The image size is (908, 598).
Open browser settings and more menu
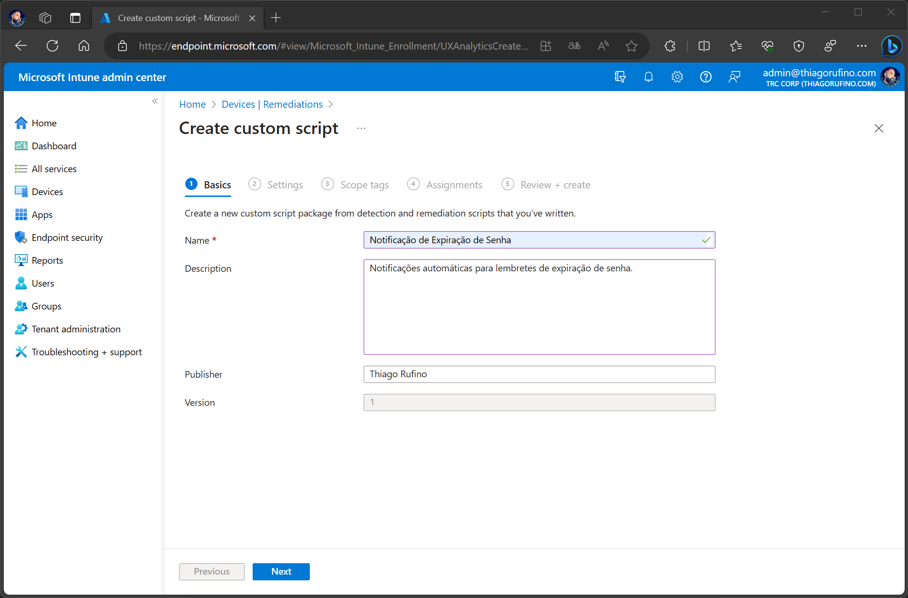861,46
